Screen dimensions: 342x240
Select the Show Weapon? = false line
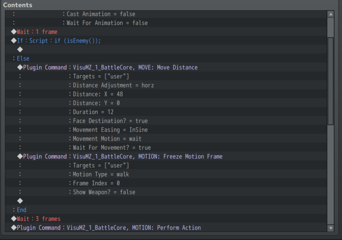point(166,192)
